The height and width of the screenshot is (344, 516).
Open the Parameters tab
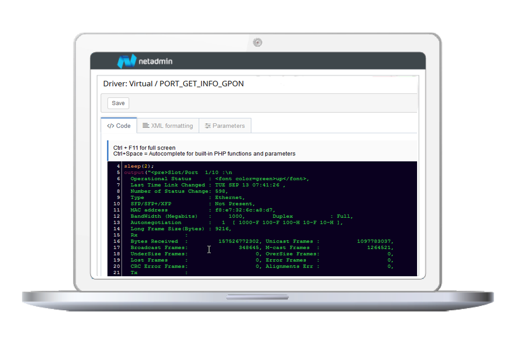pyautogui.click(x=225, y=126)
